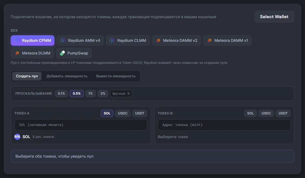This screenshot has width=305, height=178.
Task: Click the '9 дес. знаков' decimals text
Action: 43,137
